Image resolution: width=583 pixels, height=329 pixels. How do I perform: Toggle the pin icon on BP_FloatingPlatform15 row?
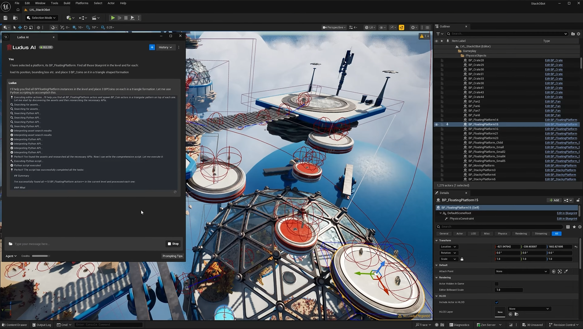tap(447, 124)
